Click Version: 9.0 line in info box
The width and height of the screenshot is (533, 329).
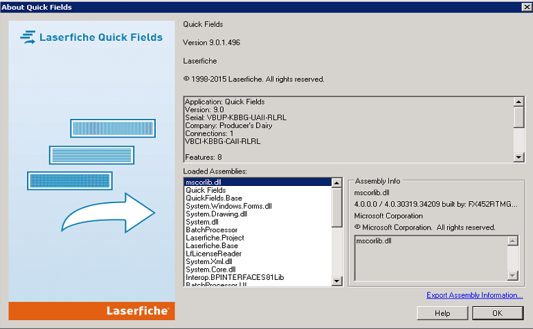(204, 110)
